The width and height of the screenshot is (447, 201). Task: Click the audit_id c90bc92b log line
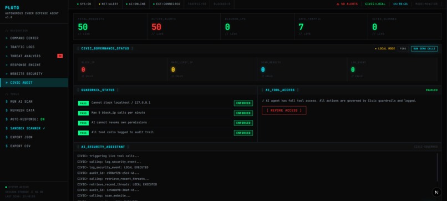click(108, 173)
